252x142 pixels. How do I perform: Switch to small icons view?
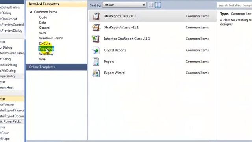151,5
